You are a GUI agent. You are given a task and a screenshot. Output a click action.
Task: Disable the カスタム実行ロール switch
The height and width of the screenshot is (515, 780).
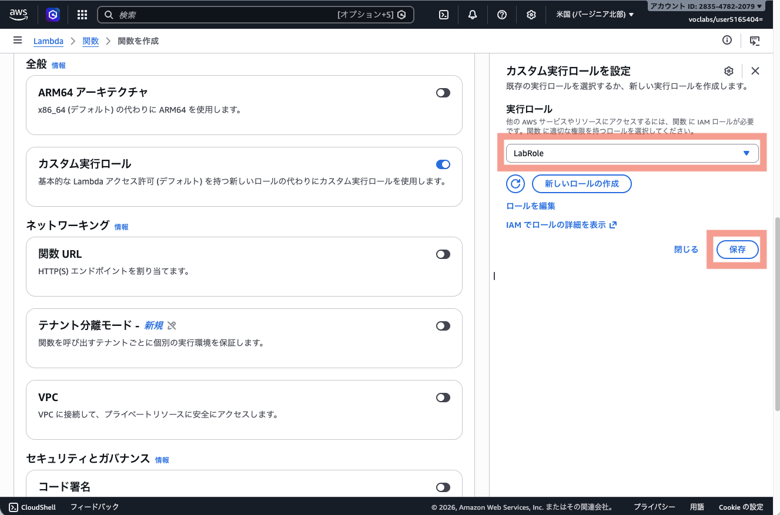point(443,164)
